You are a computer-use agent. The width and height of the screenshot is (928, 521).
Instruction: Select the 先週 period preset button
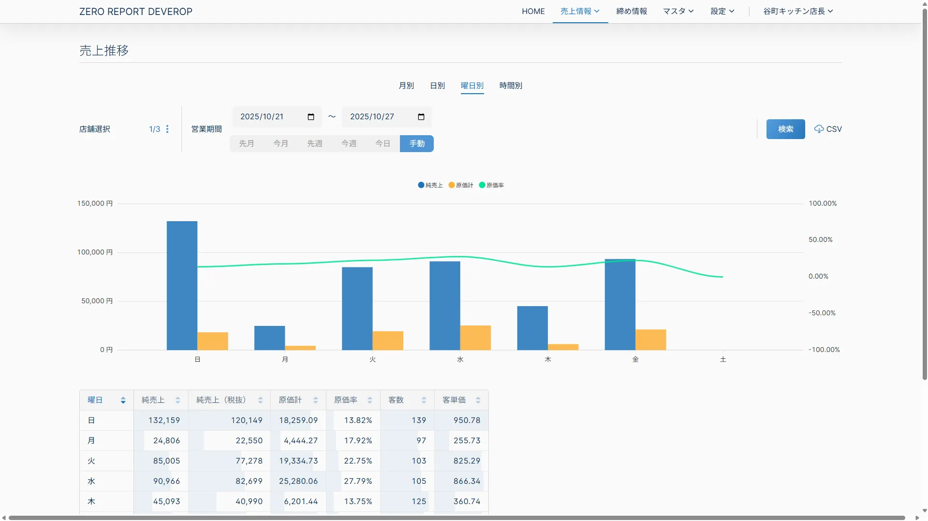(x=314, y=143)
